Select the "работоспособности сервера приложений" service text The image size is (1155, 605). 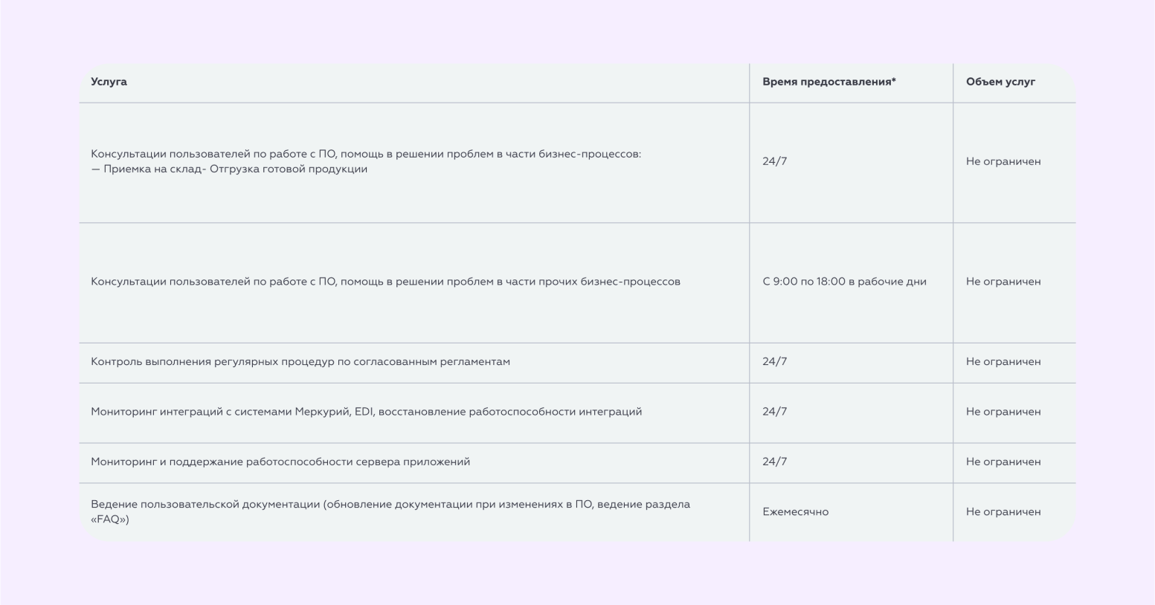[280, 462]
